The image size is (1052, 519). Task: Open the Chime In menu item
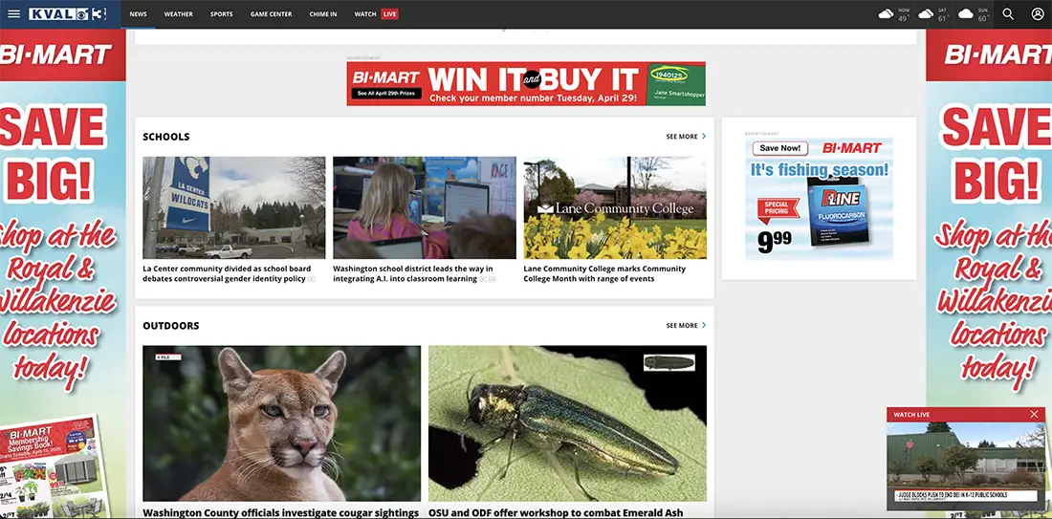pos(323,14)
